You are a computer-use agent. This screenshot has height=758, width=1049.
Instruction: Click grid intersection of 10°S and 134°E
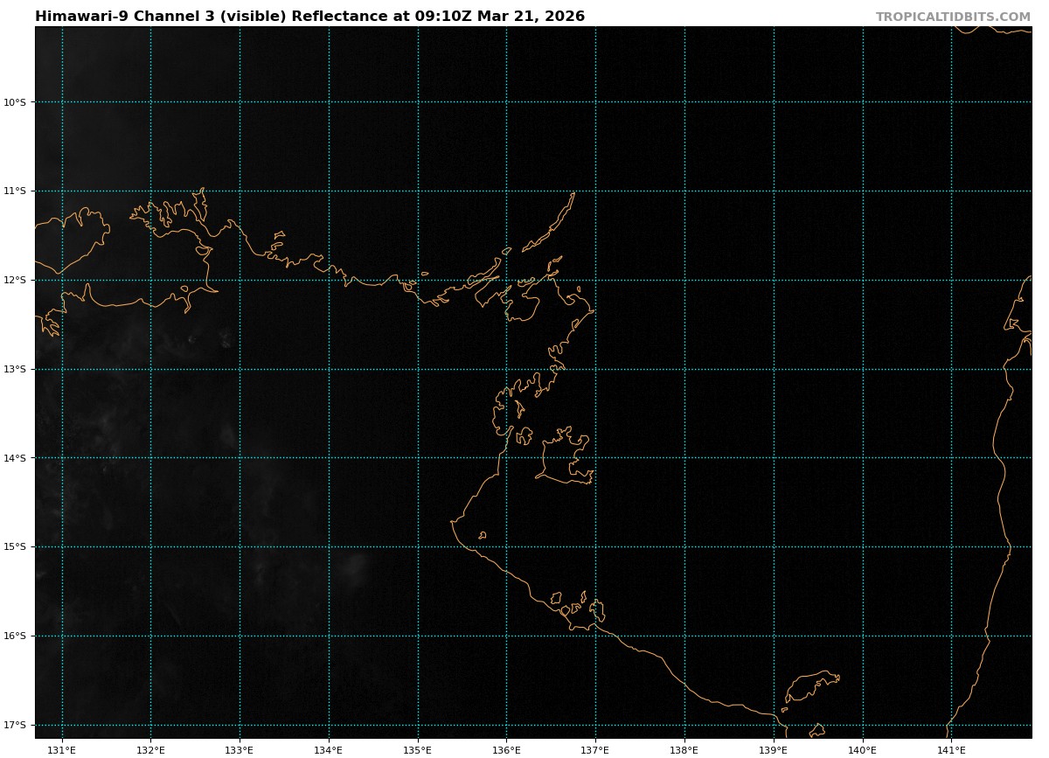[329, 102]
